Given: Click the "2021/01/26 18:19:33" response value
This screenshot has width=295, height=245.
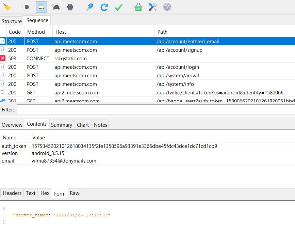Looking at the screenshot, I should (82, 215).
